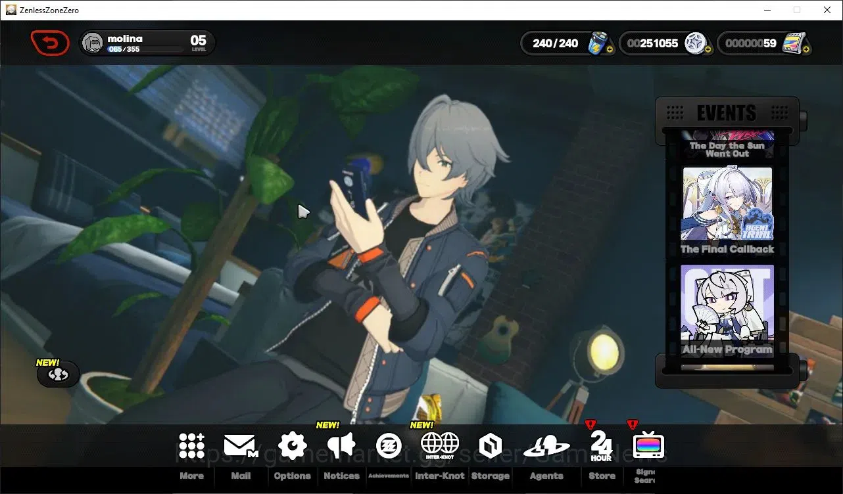Open the 24 Hour Store icon
This screenshot has width=843, height=494.
[x=601, y=446]
